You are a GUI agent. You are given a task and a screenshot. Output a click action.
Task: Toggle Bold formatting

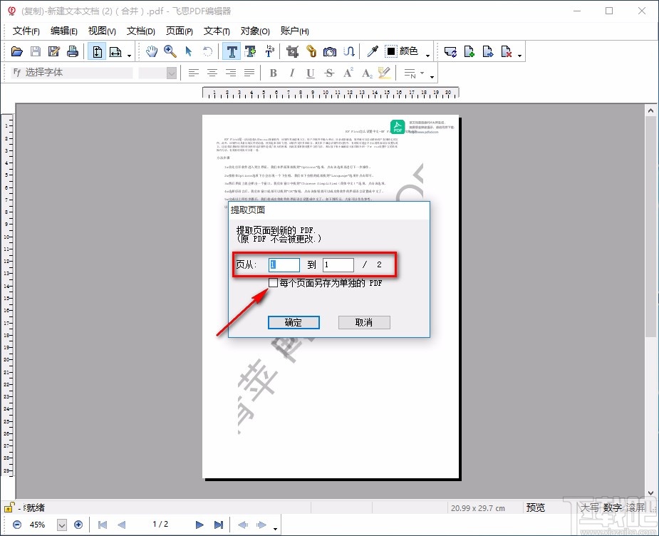coord(273,73)
